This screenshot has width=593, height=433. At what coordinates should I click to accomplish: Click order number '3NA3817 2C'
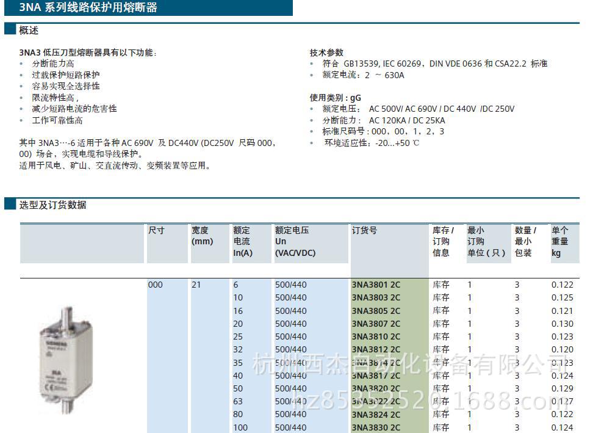376,376
